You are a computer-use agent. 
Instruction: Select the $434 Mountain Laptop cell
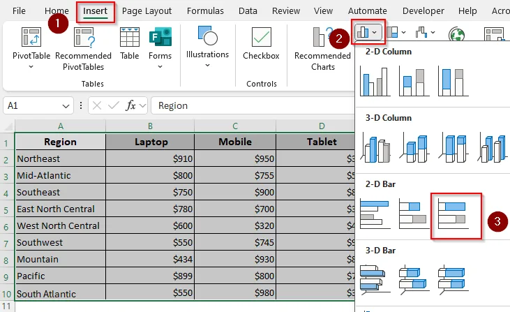[150, 259]
